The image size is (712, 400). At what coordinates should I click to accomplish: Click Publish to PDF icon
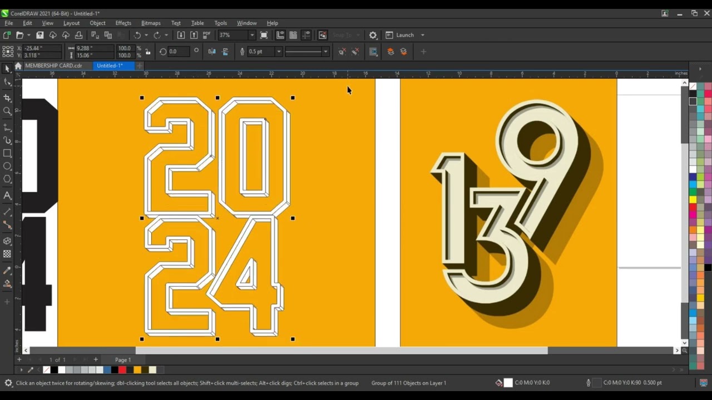(x=207, y=35)
